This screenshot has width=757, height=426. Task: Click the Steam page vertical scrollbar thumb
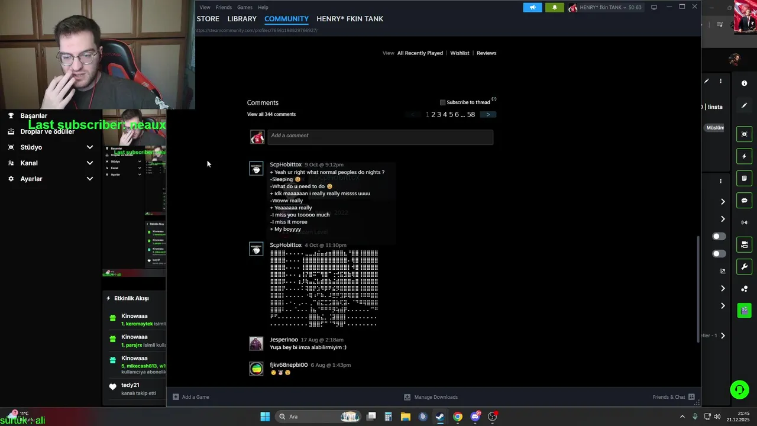pos(698,289)
